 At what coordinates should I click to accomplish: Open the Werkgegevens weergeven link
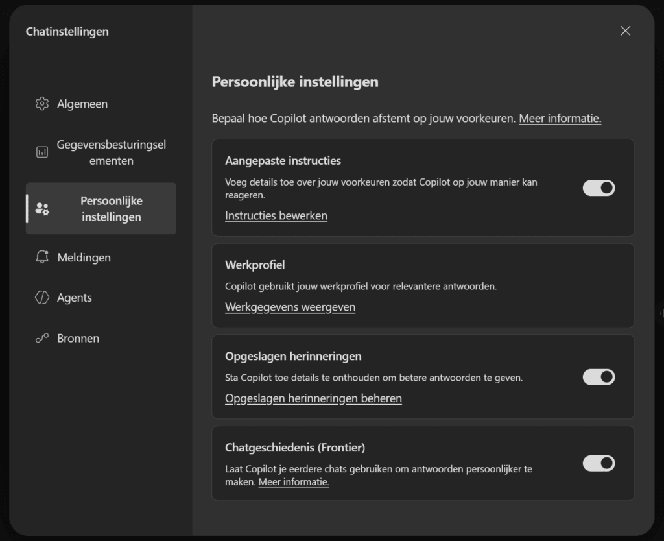tap(290, 307)
